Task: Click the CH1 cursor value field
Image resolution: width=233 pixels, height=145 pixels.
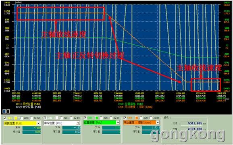Action: pyautogui.click(x=31, y=128)
